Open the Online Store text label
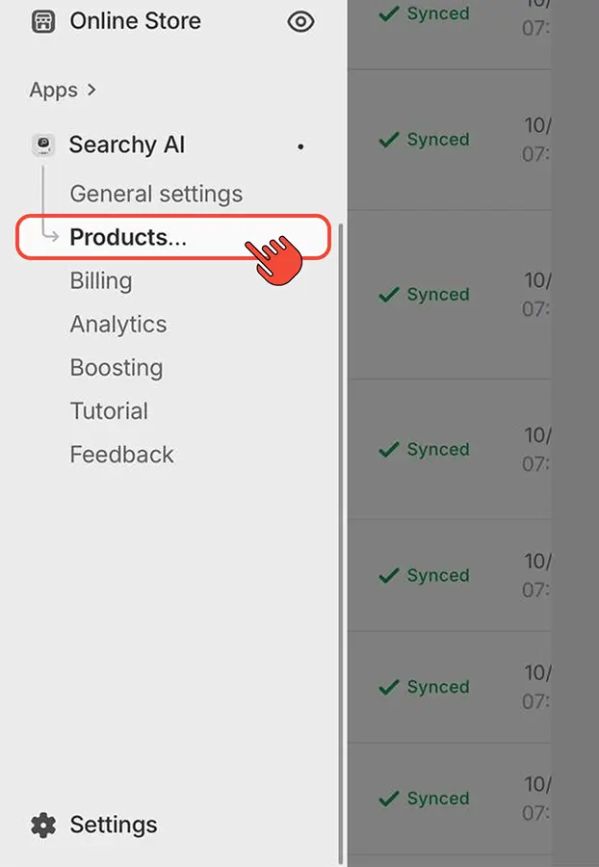This screenshot has width=599, height=867. 136,21
